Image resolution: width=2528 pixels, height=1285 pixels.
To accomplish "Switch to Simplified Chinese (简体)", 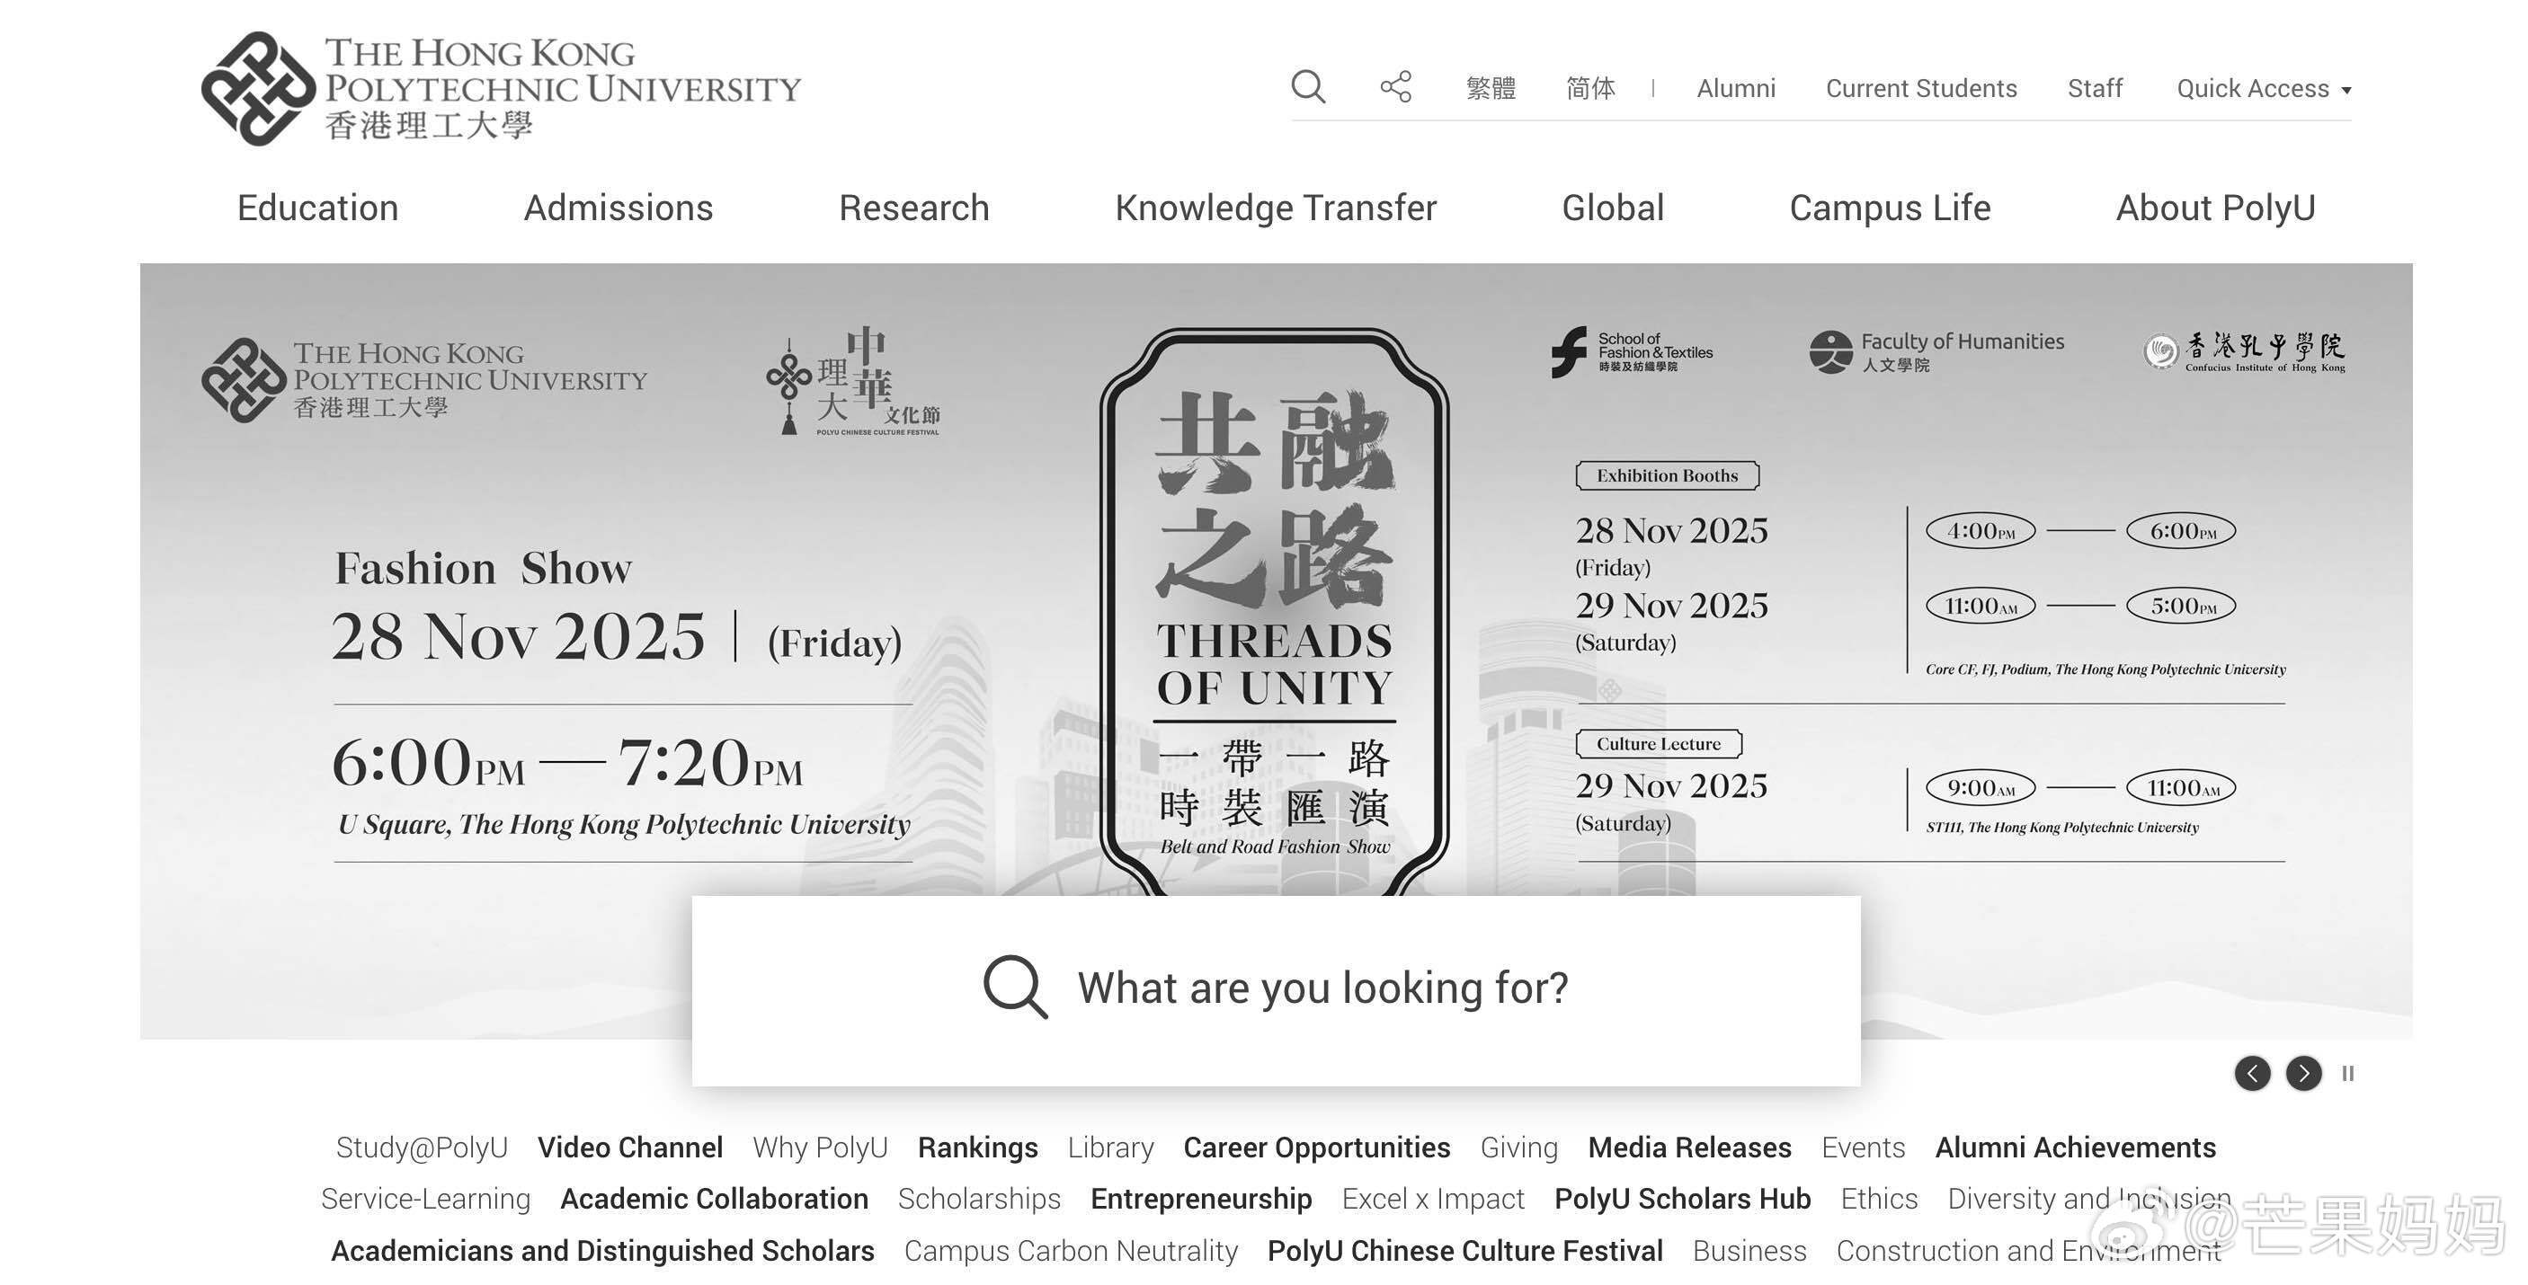I will point(1589,88).
